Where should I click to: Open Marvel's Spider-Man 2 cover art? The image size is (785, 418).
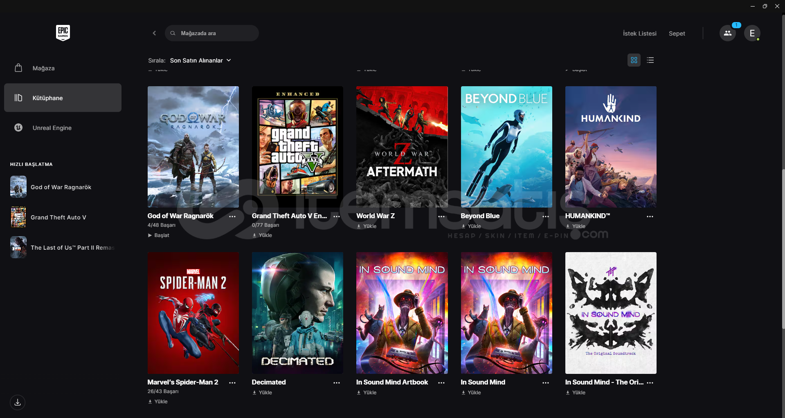click(x=193, y=313)
